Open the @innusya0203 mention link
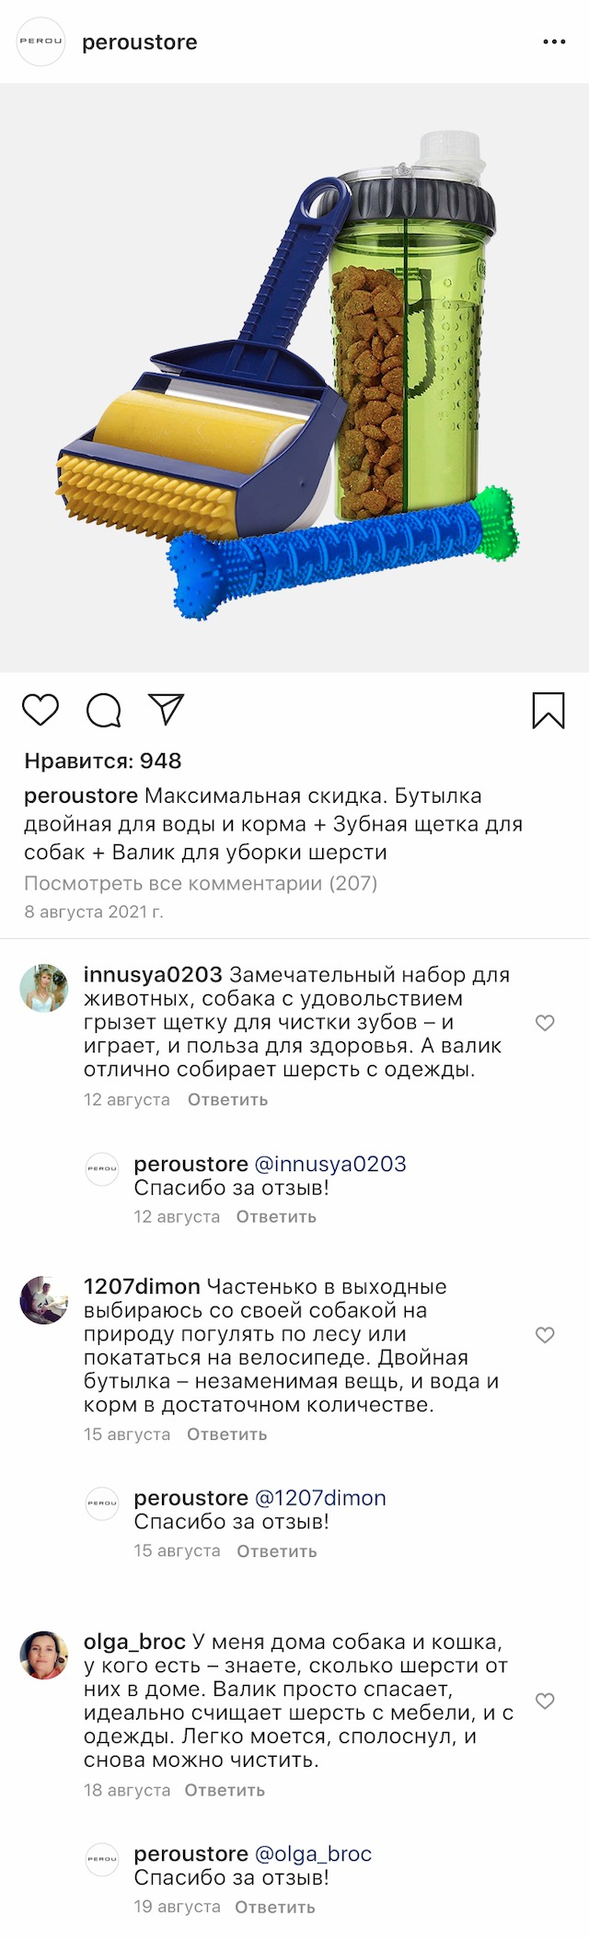The height and width of the screenshot is (1939, 589). click(x=329, y=1164)
